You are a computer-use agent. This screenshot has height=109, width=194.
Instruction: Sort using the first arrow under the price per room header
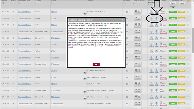point(134,3)
